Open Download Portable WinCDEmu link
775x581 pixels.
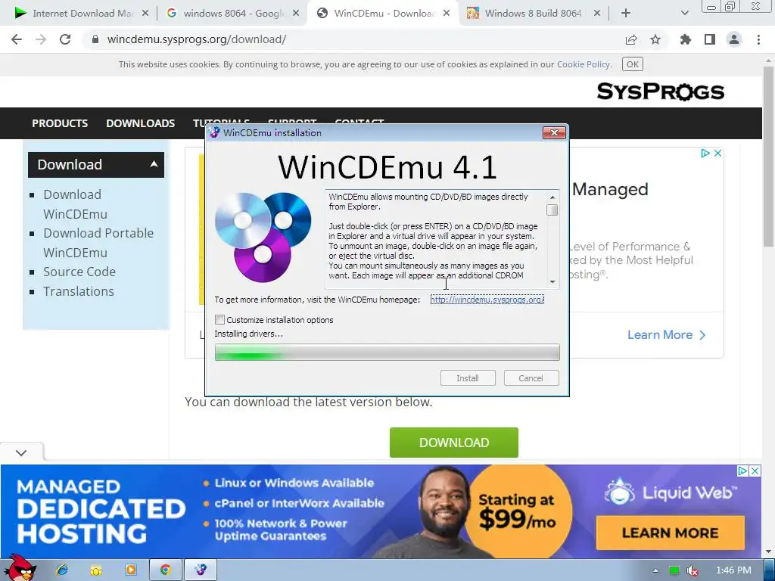pos(98,243)
